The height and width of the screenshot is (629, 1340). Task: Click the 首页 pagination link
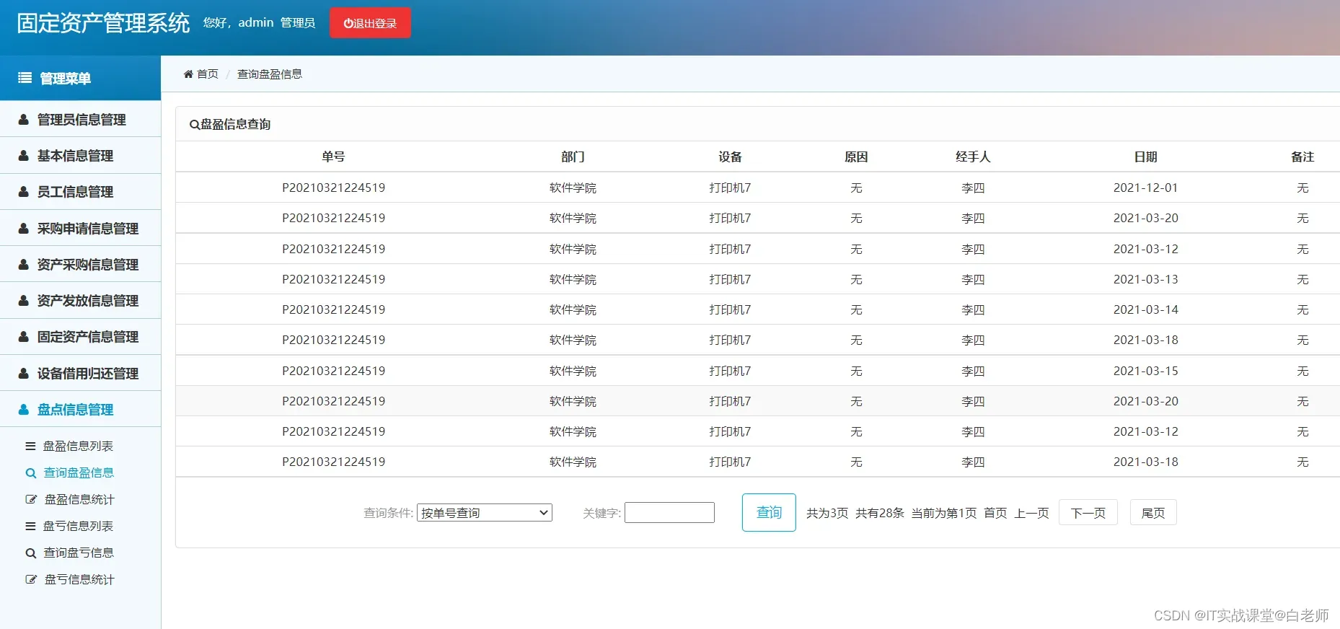995,513
